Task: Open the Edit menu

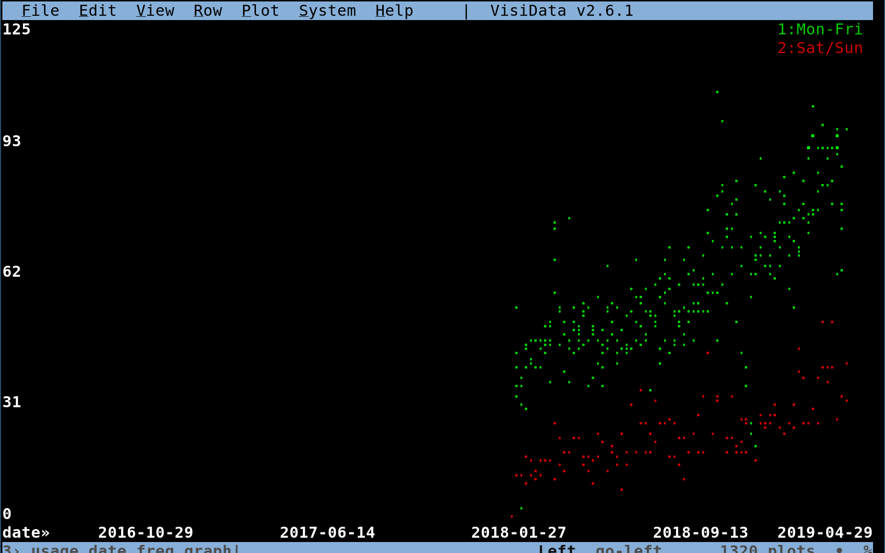Action: coord(98,11)
